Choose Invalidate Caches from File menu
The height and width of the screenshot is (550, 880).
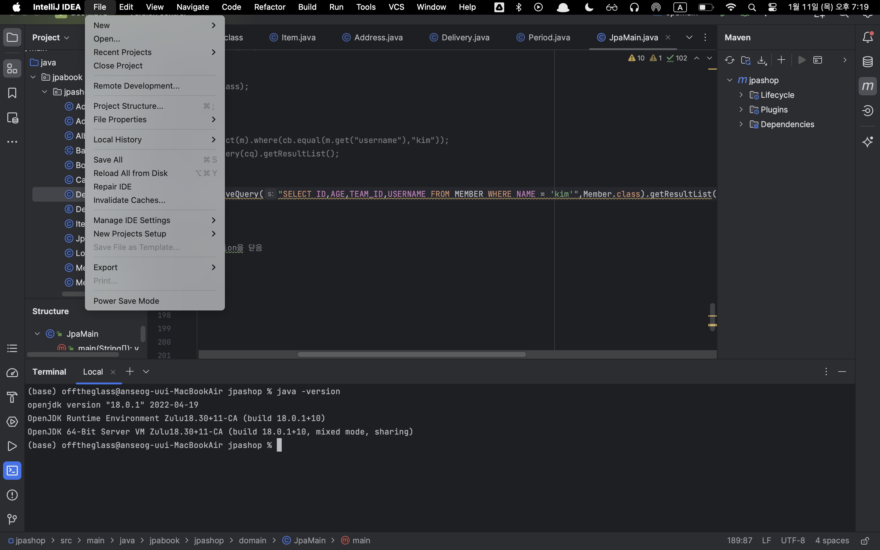[x=129, y=200]
